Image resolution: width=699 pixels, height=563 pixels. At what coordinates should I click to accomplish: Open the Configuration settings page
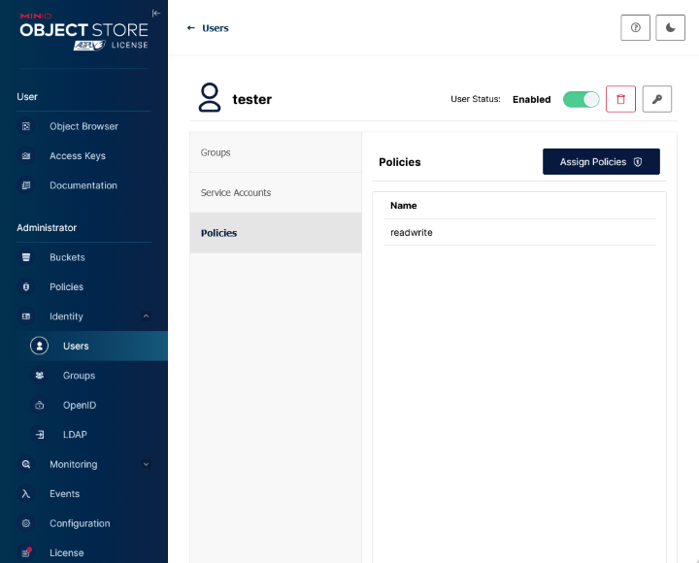tap(80, 523)
